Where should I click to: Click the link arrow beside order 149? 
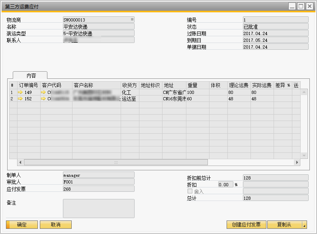(x=20, y=92)
